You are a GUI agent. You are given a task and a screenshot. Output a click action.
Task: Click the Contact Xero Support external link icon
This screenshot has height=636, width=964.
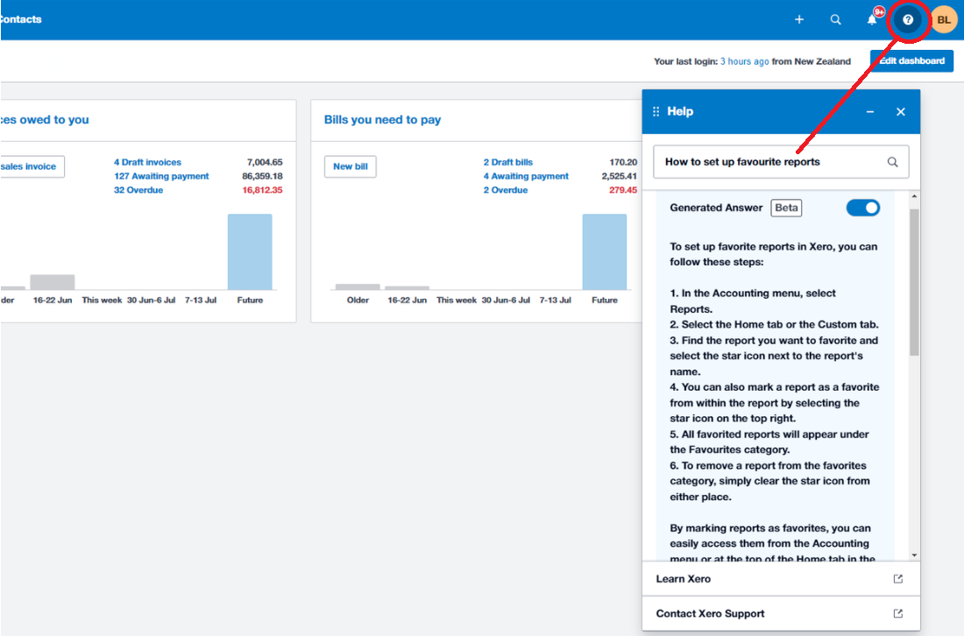tap(898, 613)
